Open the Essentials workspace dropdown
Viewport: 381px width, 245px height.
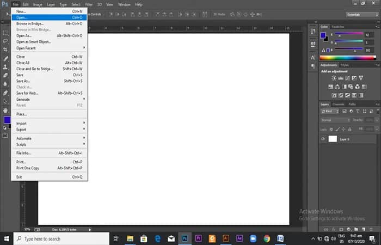tap(362, 15)
